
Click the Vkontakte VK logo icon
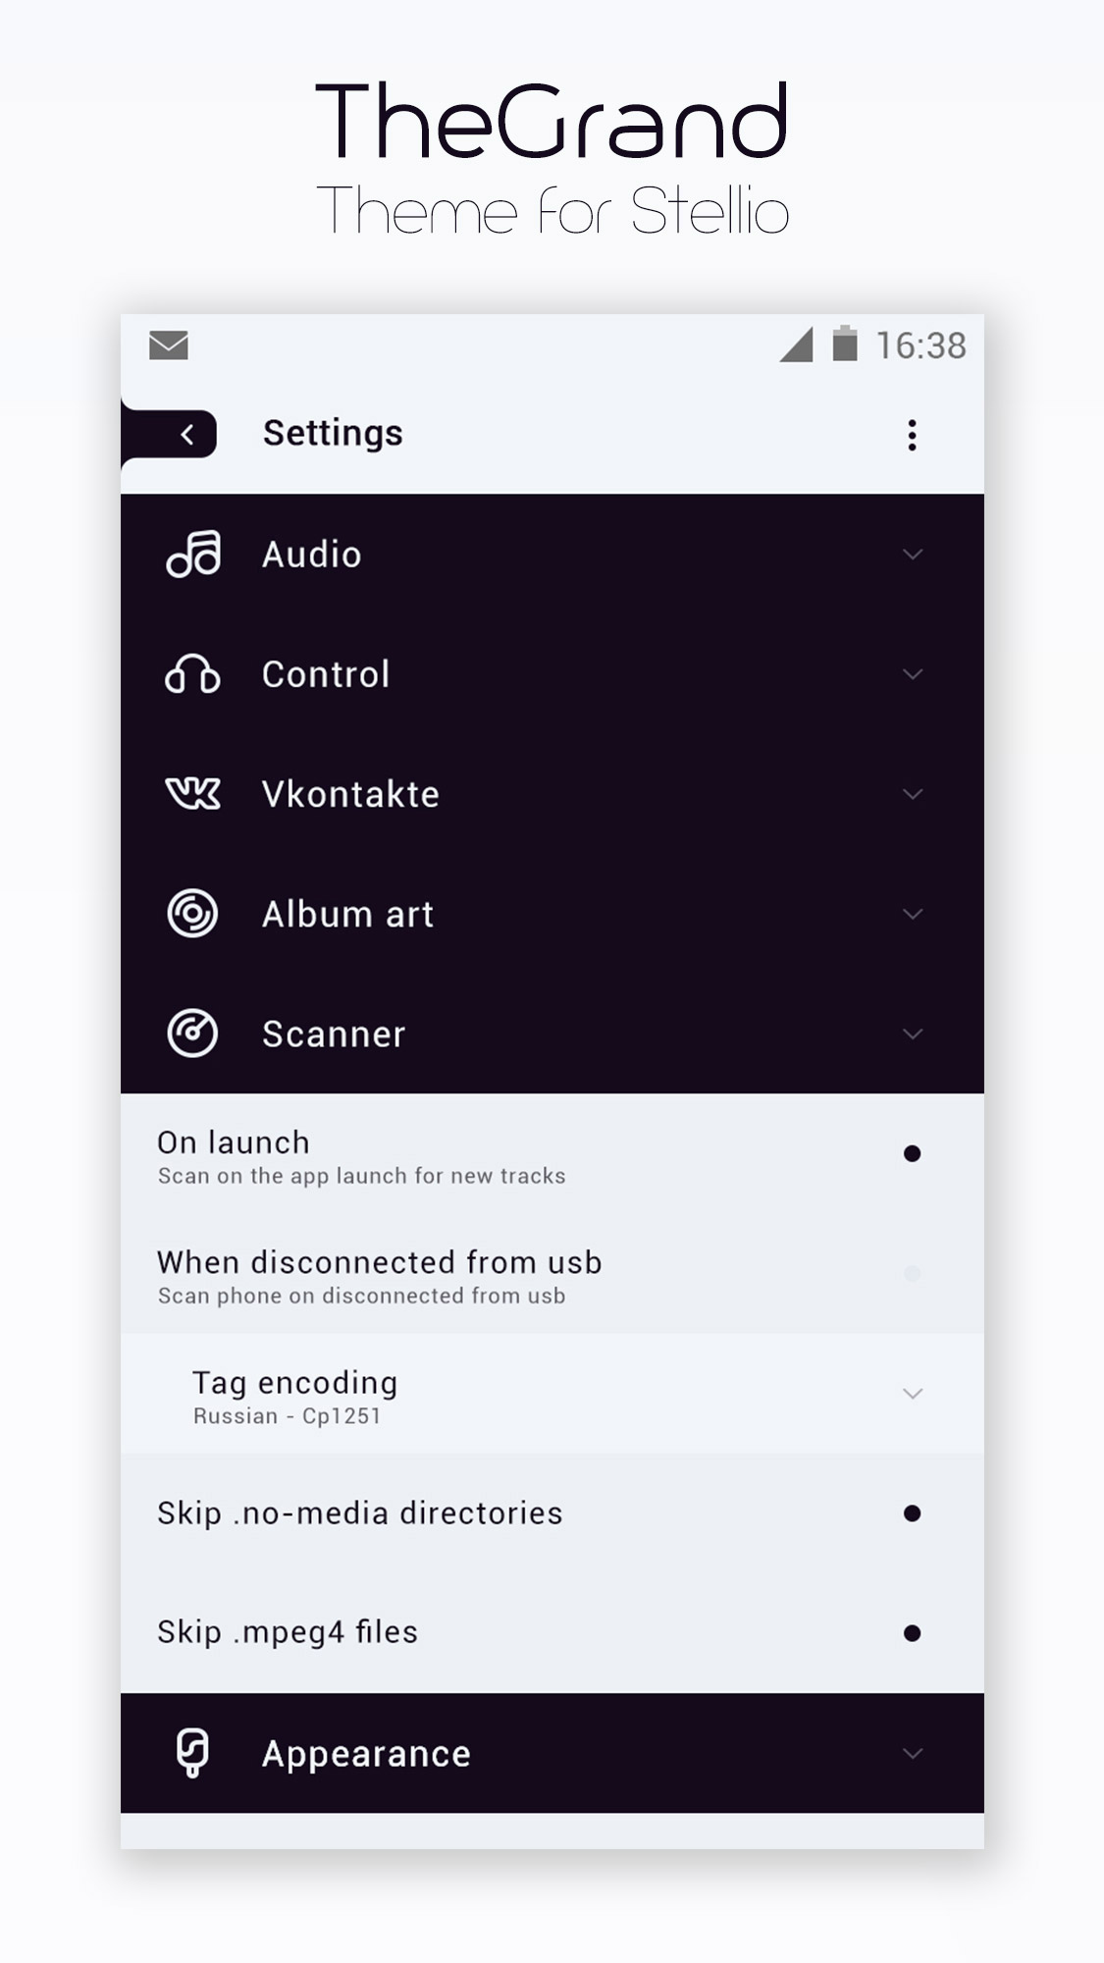tap(192, 794)
